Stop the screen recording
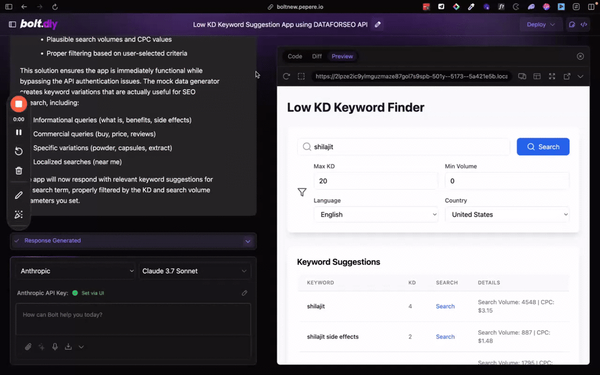Viewport: 600px width, 375px height. coord(18,104)
